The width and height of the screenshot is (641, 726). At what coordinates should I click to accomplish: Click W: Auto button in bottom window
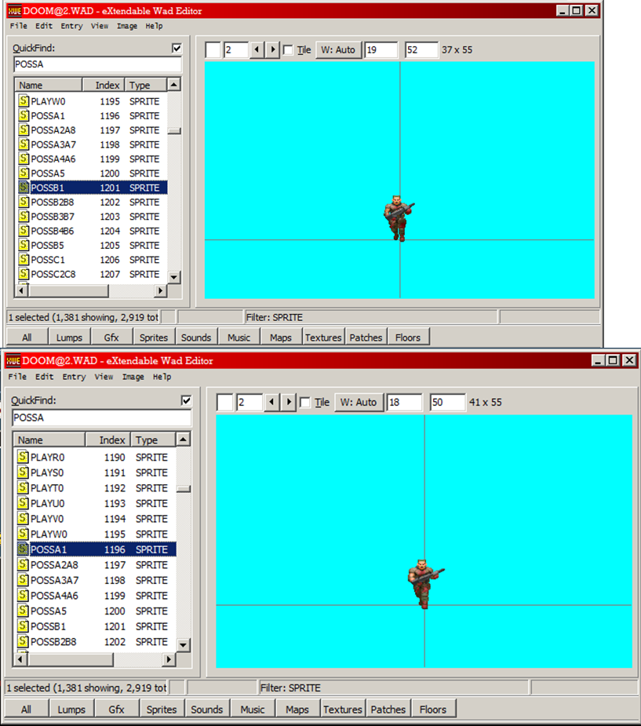tap(359, 403)
